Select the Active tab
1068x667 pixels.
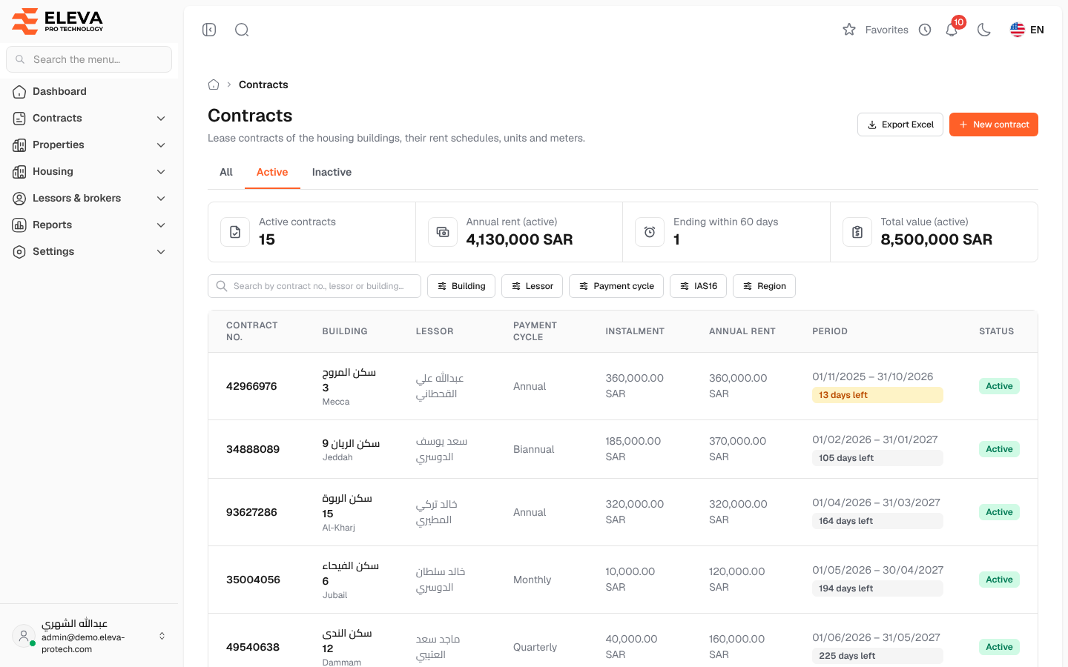coord(272,172)
